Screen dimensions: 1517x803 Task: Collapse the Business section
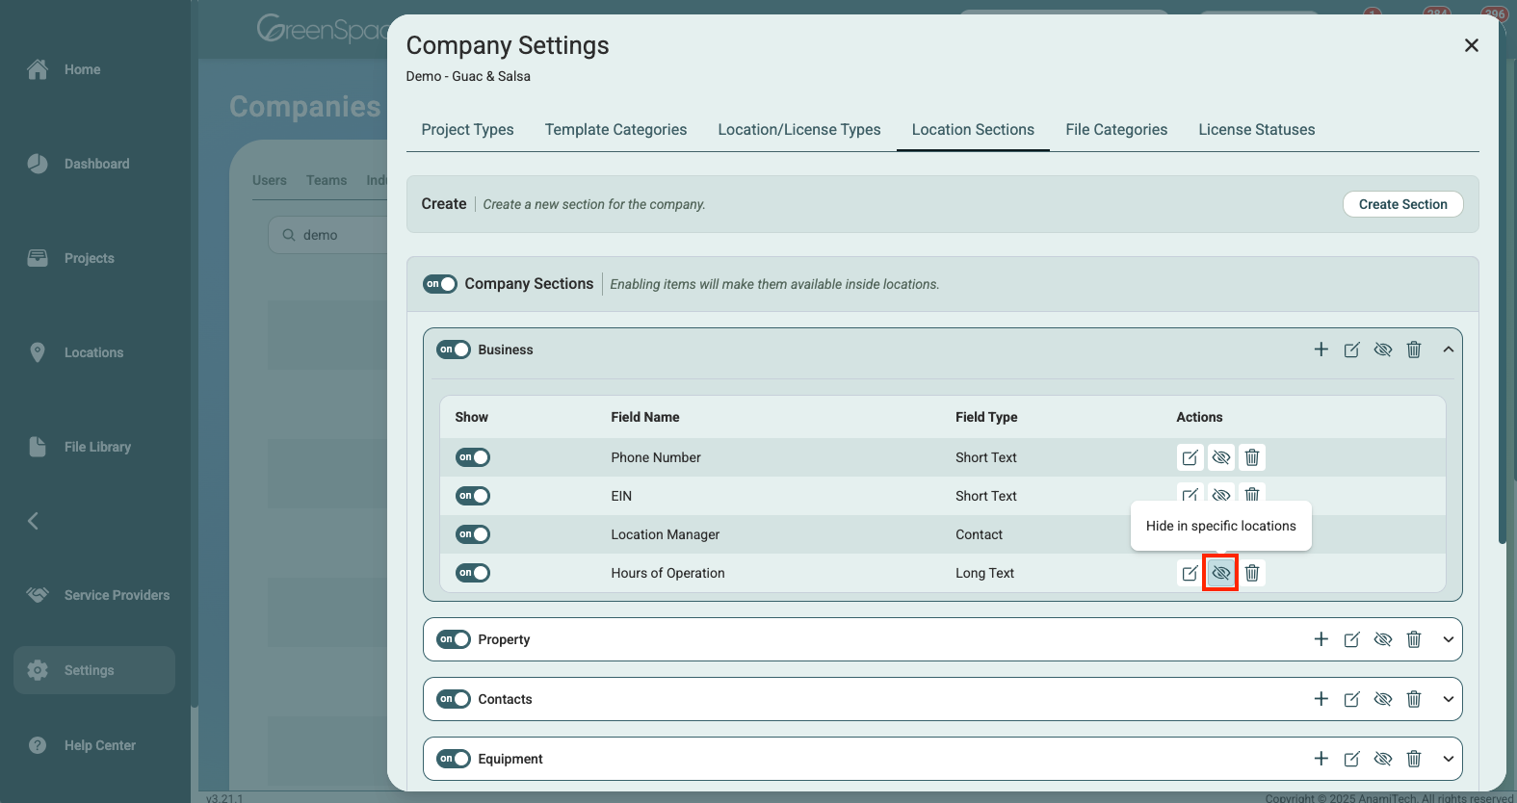tap(1448, 350)
